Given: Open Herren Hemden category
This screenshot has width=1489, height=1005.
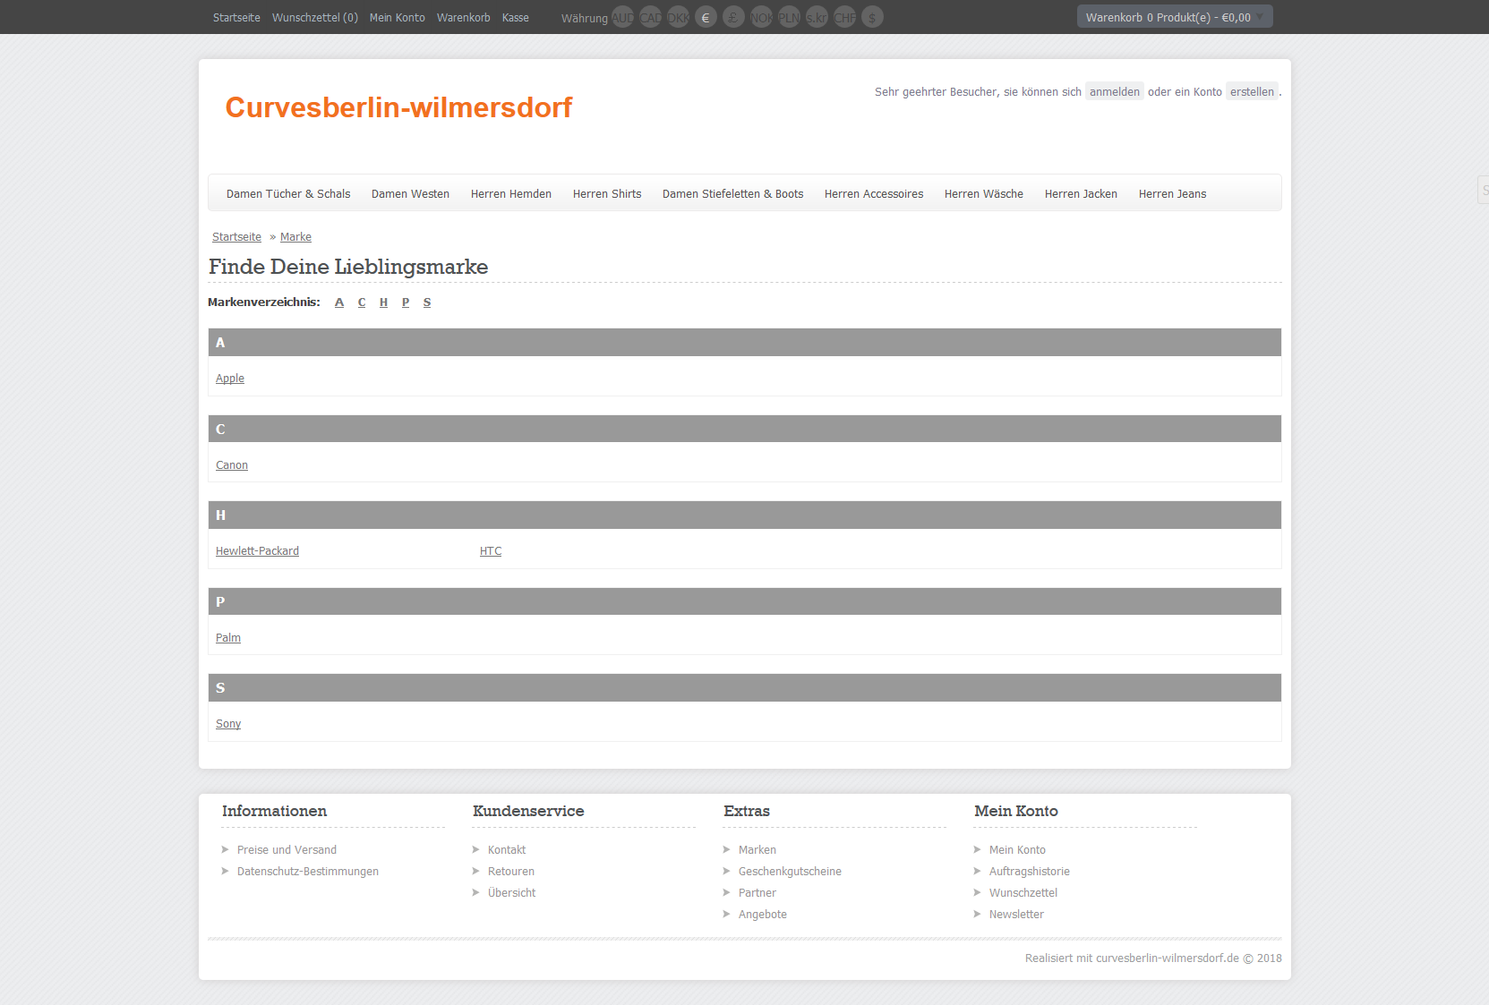Looking at the screenshot, I should click(x=511, y=193).
